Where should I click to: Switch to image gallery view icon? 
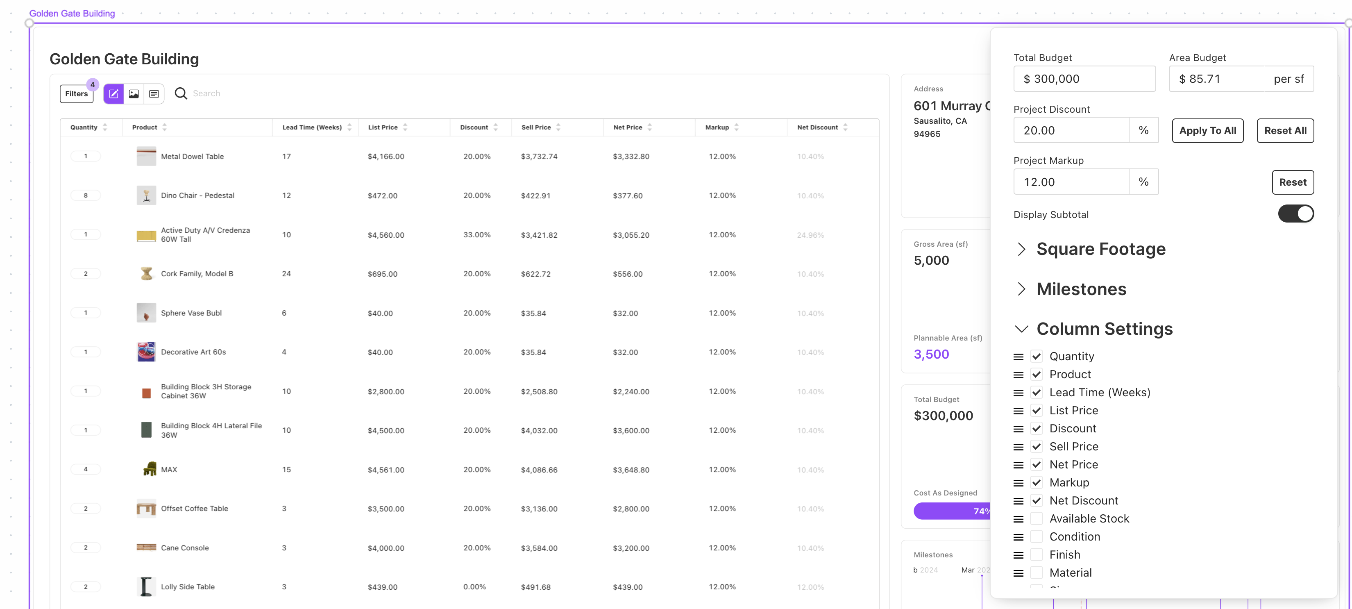pyautogui.click(x=134, y=93)
